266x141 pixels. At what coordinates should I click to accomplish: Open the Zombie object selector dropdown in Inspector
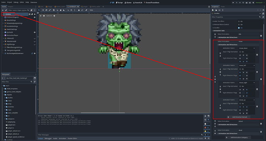236,13
